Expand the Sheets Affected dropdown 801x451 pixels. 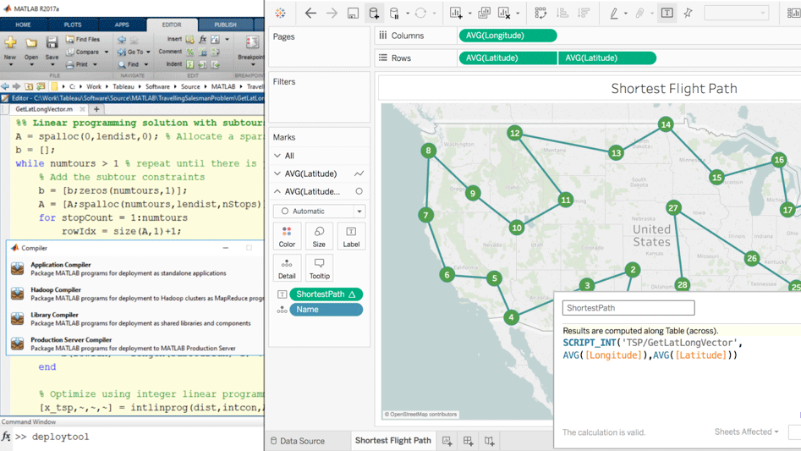click(x=746, y=432)
